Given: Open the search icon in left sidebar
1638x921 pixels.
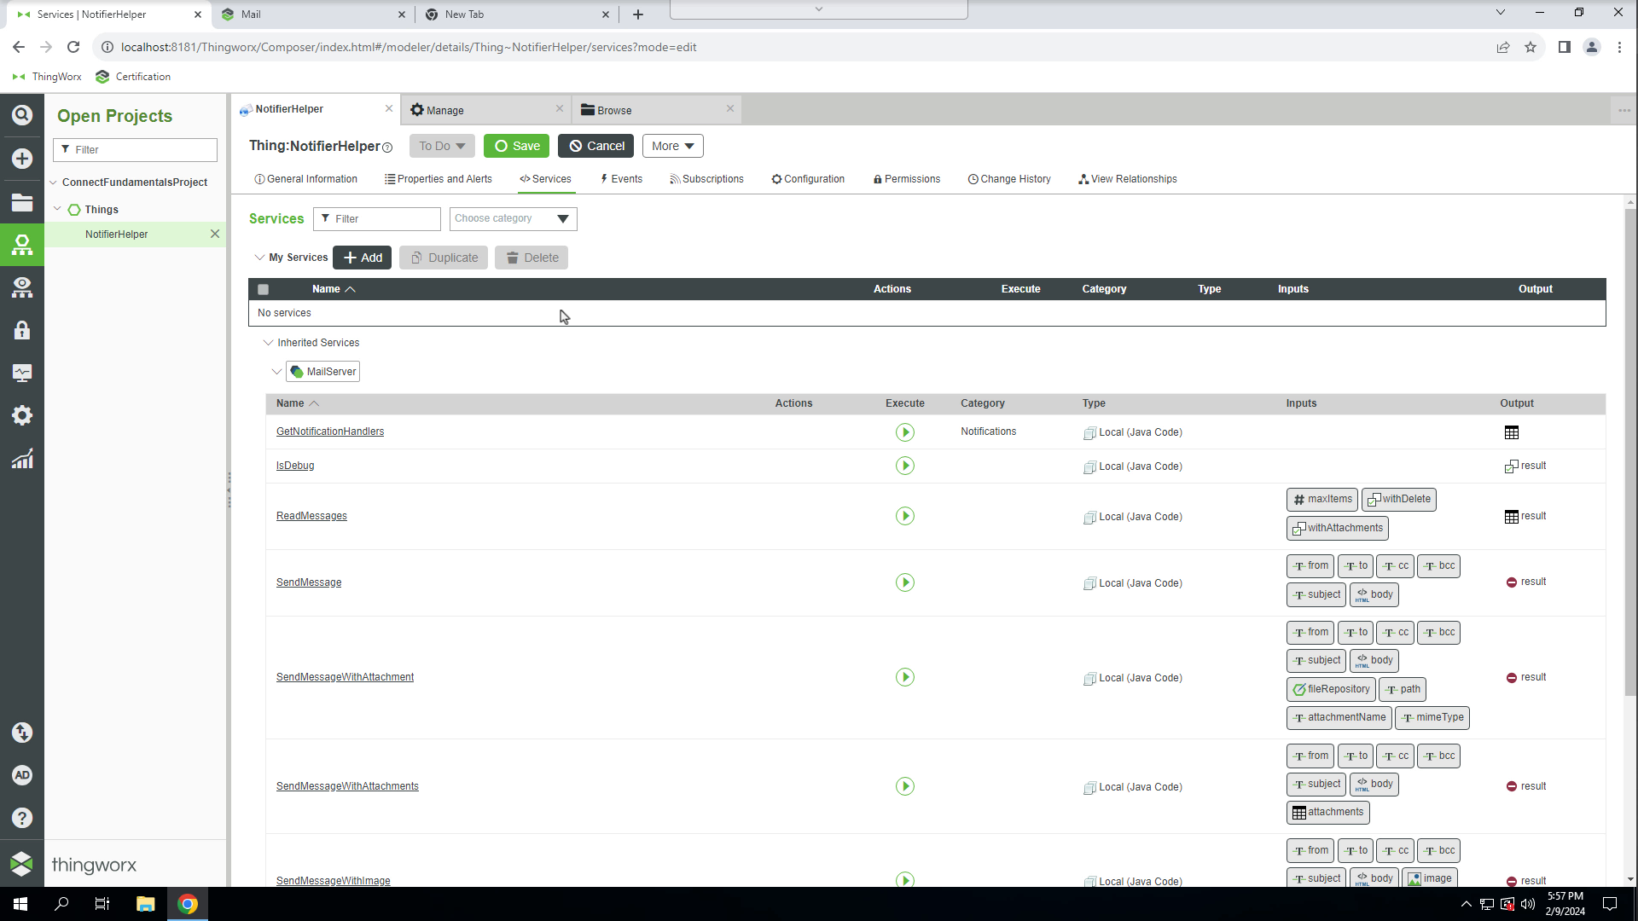Looking at the screenshot, I should (22, 115).
